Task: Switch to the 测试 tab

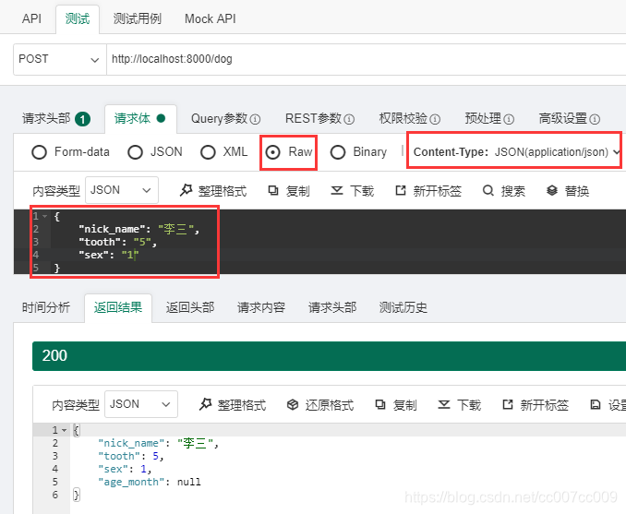Action: coord(78,18)
